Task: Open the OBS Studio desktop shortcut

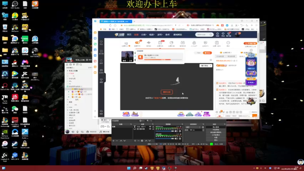Action: [15, 5]
